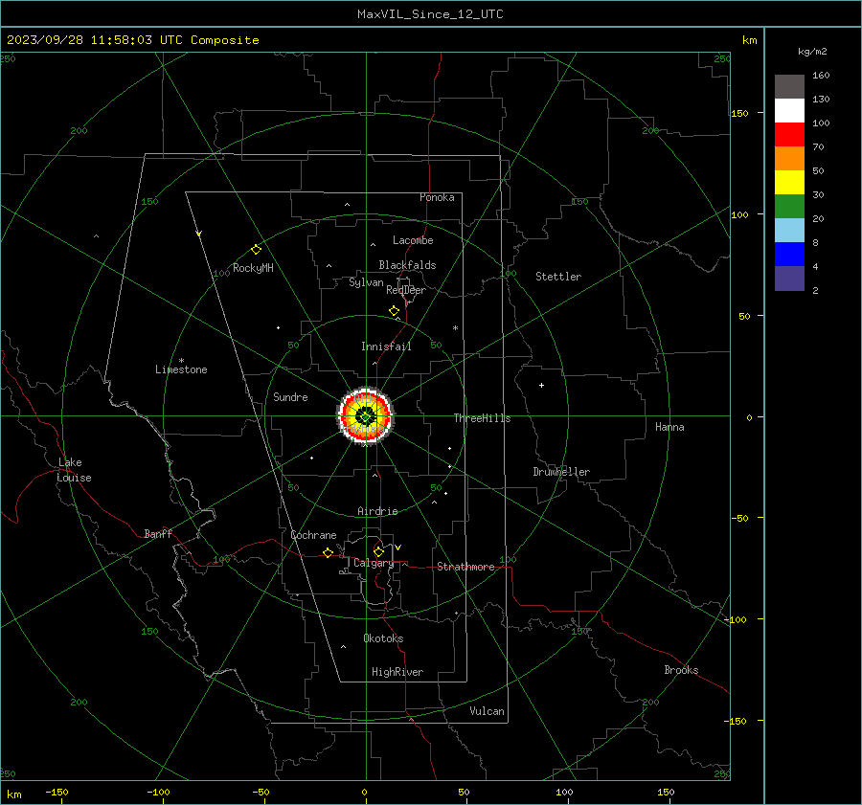
Task: Click the ThreeHills label
Action: pos(482,418)
